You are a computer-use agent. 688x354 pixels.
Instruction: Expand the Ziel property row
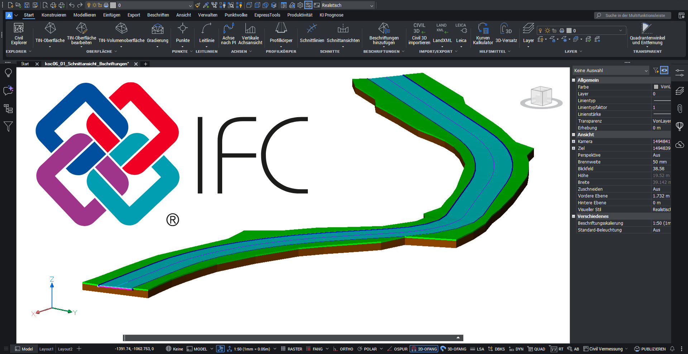[x=573, y=148]
